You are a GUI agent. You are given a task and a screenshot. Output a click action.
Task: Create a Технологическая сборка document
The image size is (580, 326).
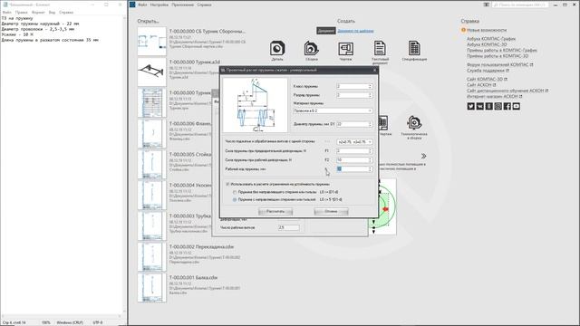click(x=414, y=127)
